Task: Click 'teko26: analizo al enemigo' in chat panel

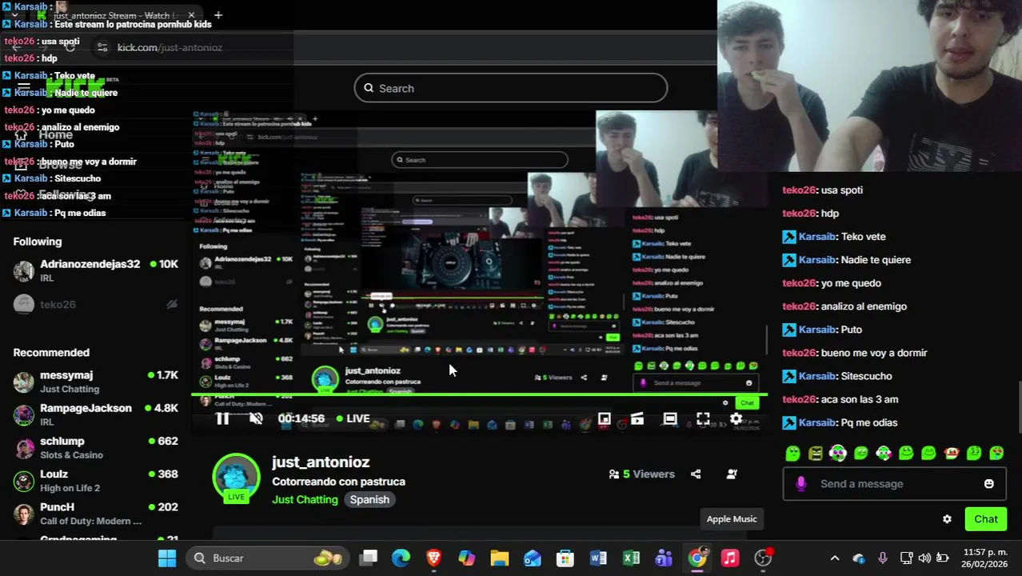Action: [x=844, y=306]
